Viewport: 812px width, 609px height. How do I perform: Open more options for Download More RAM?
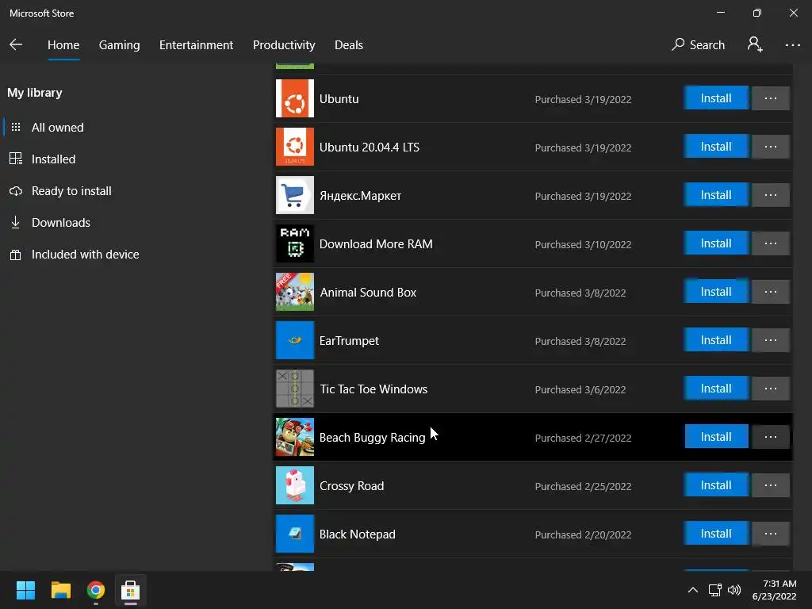770,243
